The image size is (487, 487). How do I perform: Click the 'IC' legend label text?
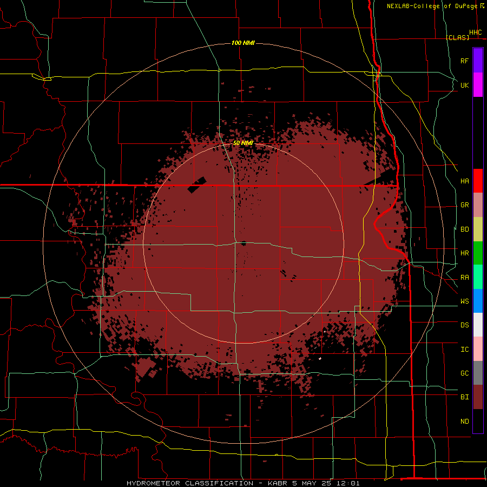point(464,349)
